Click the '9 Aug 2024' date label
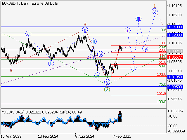This screenshot has width=187, height=140. [x=84, y=136]
